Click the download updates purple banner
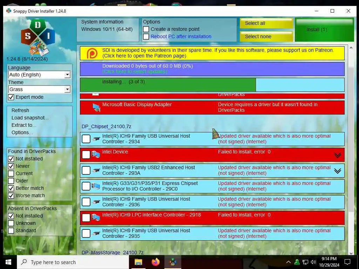Viewport: 359px width, 269px height. point(212,69)
